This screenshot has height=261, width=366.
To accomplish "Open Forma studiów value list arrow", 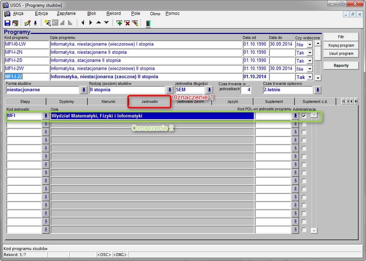I will pyautogui.click(x=84, y=90).
